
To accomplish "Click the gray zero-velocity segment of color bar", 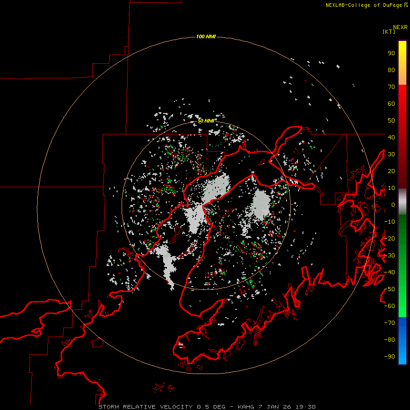I will pyautogui.click(x=402, y=202).
